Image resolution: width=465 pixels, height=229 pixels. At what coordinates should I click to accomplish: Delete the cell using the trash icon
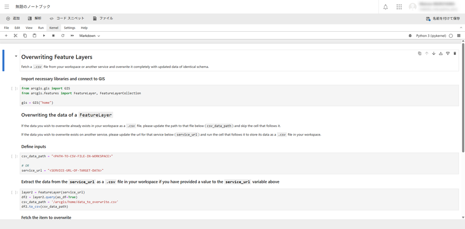[455, 54]
